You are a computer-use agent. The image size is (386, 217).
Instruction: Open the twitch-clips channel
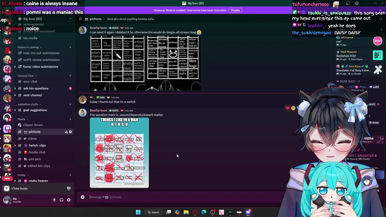tap(45, 146)
